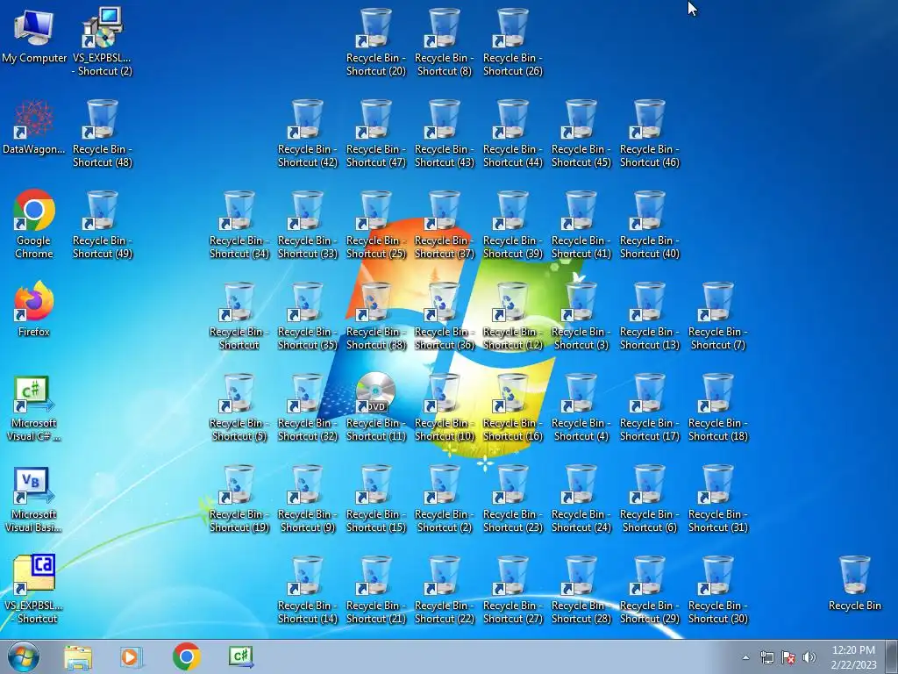Open Windows Explorer from the taskbar

click(78, 657)
